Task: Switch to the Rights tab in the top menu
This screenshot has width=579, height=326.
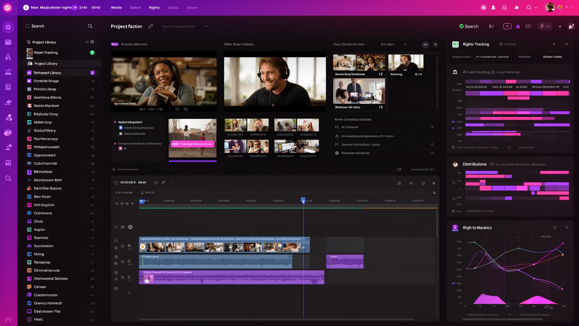Action: point(154,8)
